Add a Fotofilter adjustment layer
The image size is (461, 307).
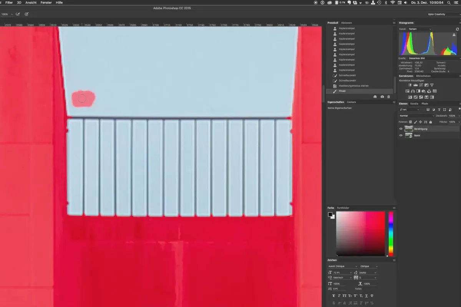tap(423, 91)
